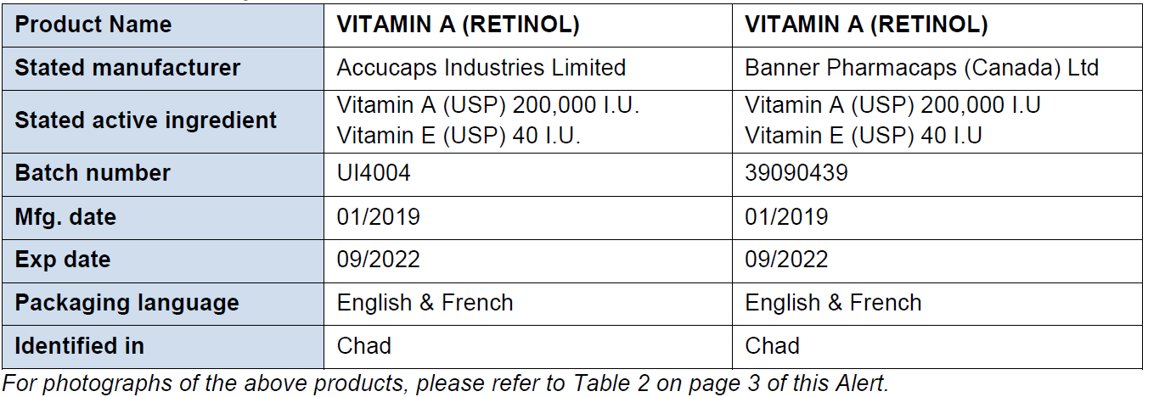The width and height of the screenshot is (1165, 397).
Task: Click the footnote about photographs in Table 2
Action: [446, 383]
